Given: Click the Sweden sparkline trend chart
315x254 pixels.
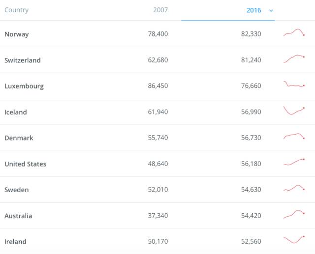Looking at the screenshot, I should coord(294,188).
